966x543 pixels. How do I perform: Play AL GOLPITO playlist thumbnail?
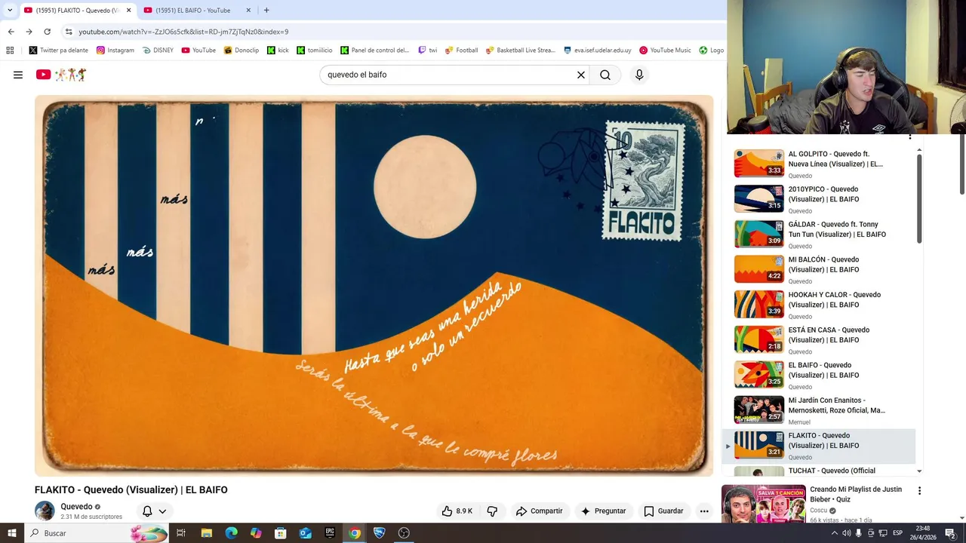(759, 163)
